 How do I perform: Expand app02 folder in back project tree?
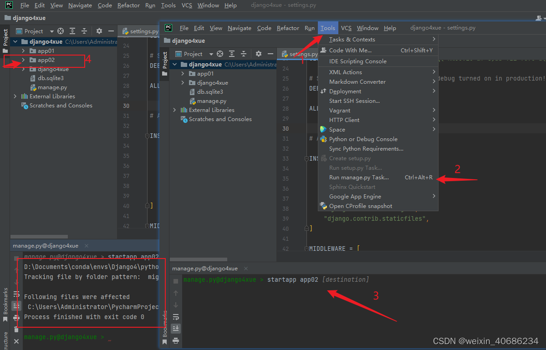click(23, 60)
